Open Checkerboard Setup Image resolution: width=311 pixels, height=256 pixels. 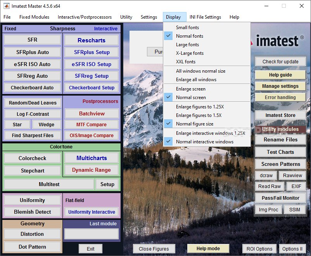click(x=92, y=88)
